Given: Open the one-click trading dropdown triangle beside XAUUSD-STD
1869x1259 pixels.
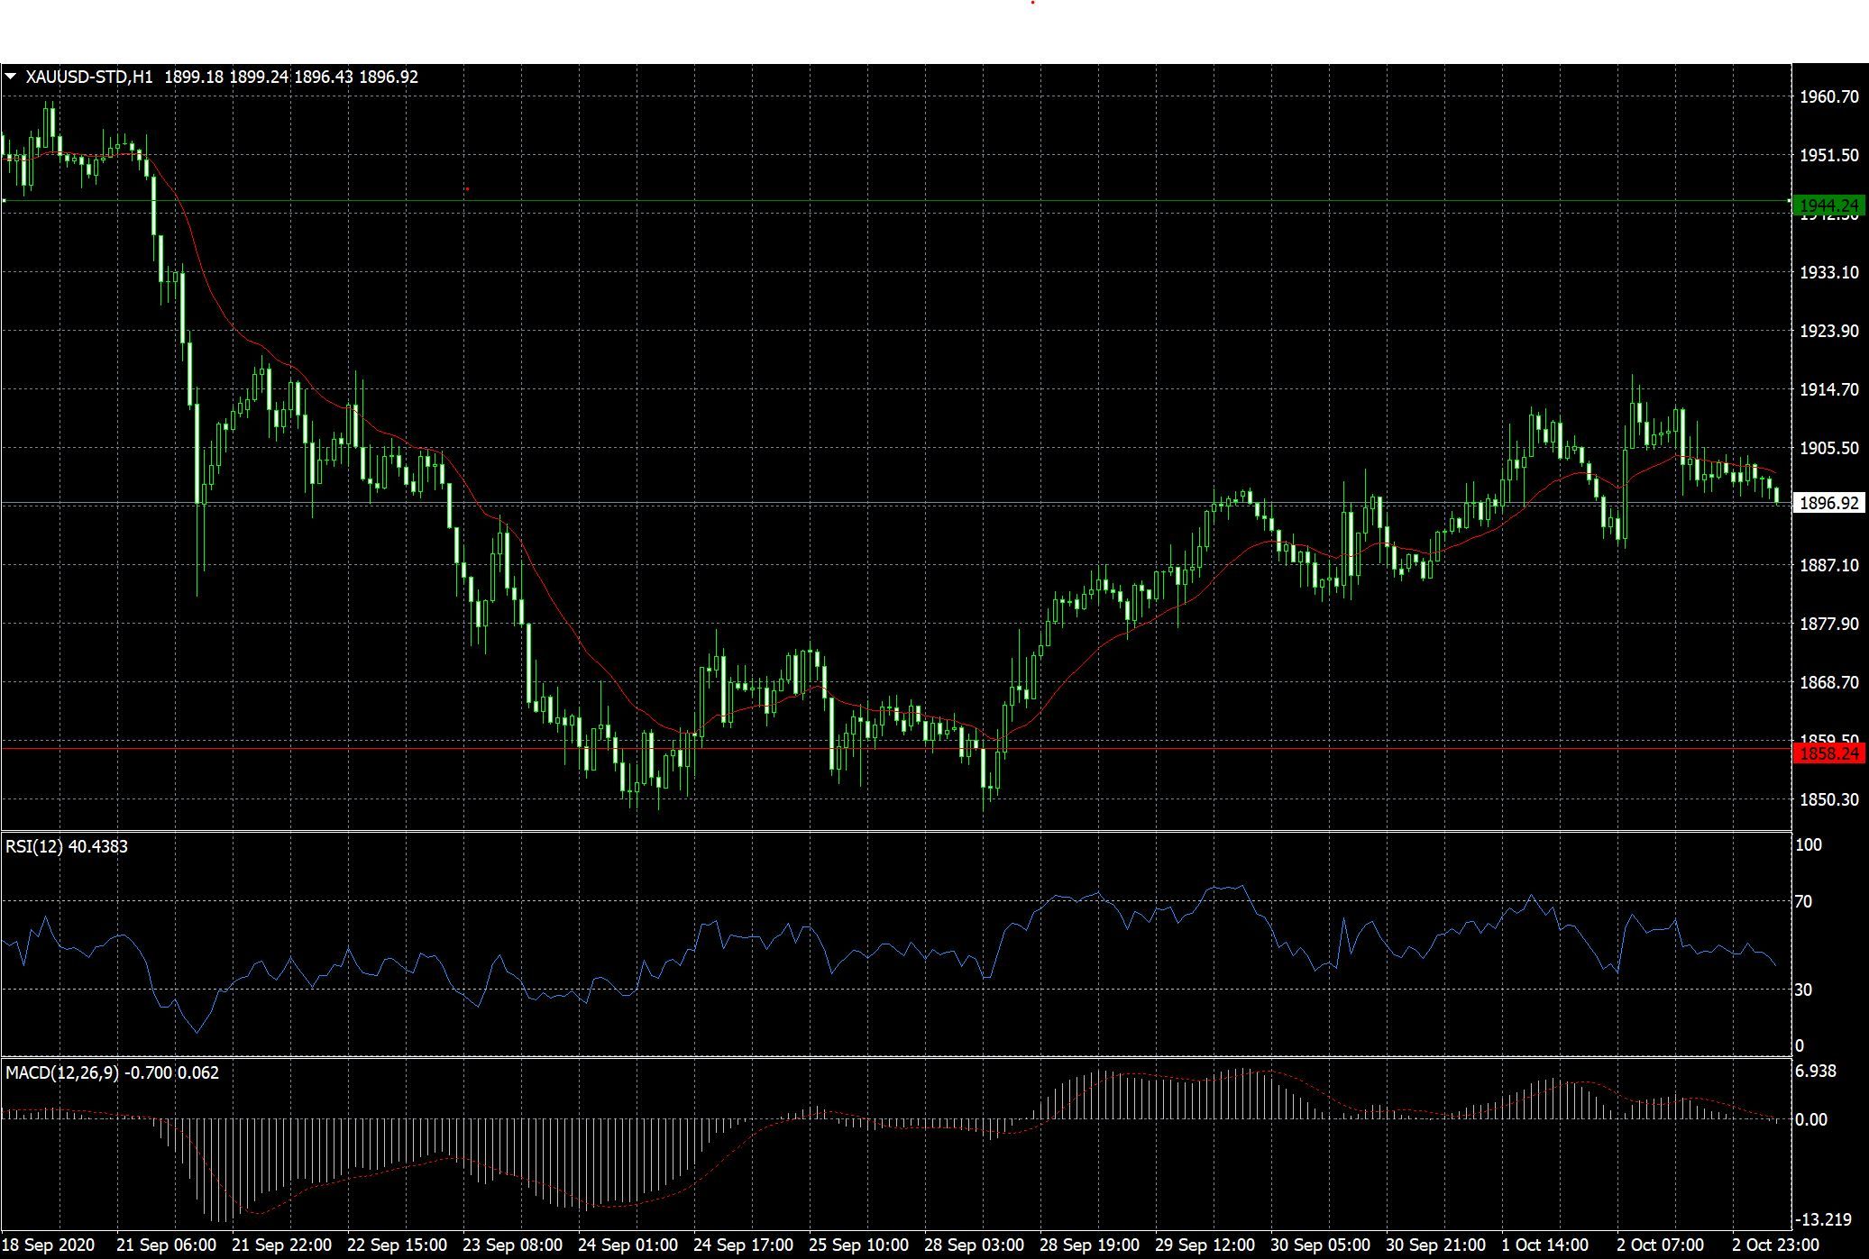Looking at the screenshot, I should (11, 78).
